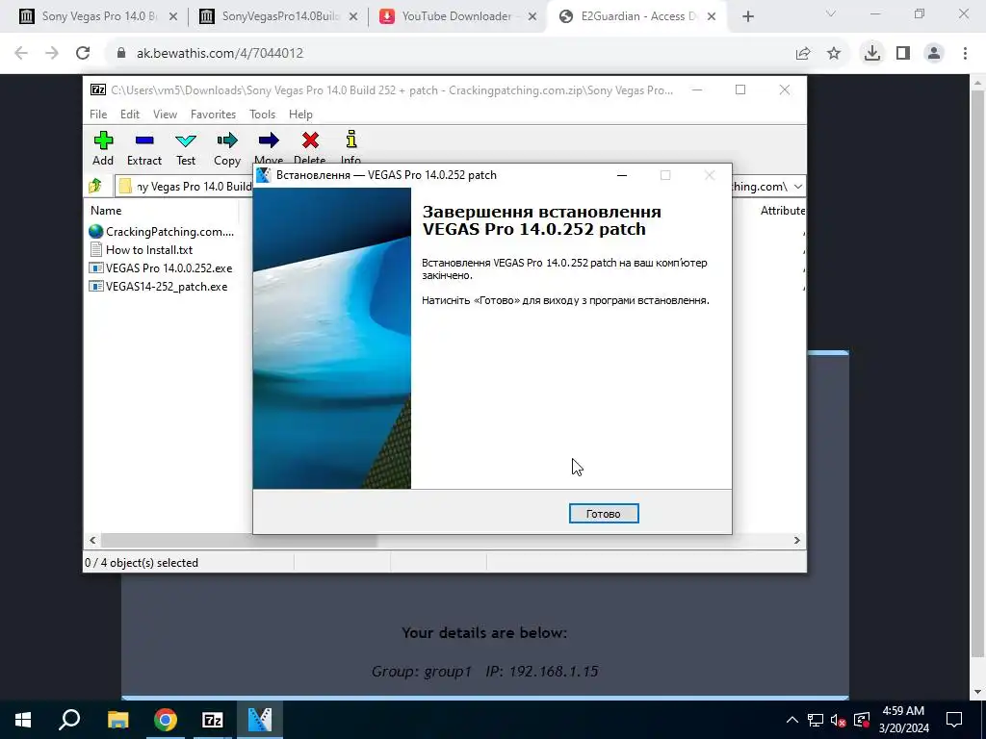Select VEGAS14-252_patch.exe file
The height and width of the screenshot is (739, 986).
[x=159, y=287]
